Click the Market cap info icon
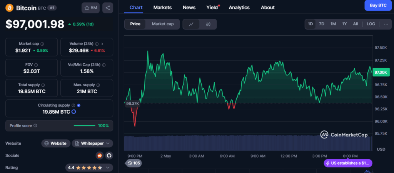The image size is (394, 173). click(42, 44)
